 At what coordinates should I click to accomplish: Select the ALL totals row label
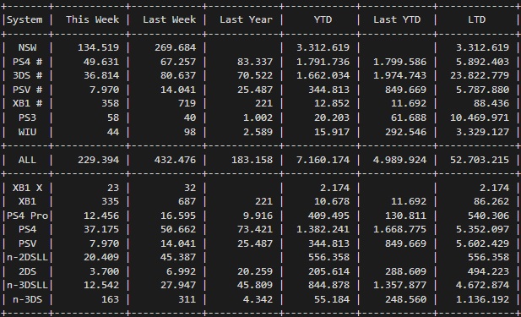click(27, 160)
